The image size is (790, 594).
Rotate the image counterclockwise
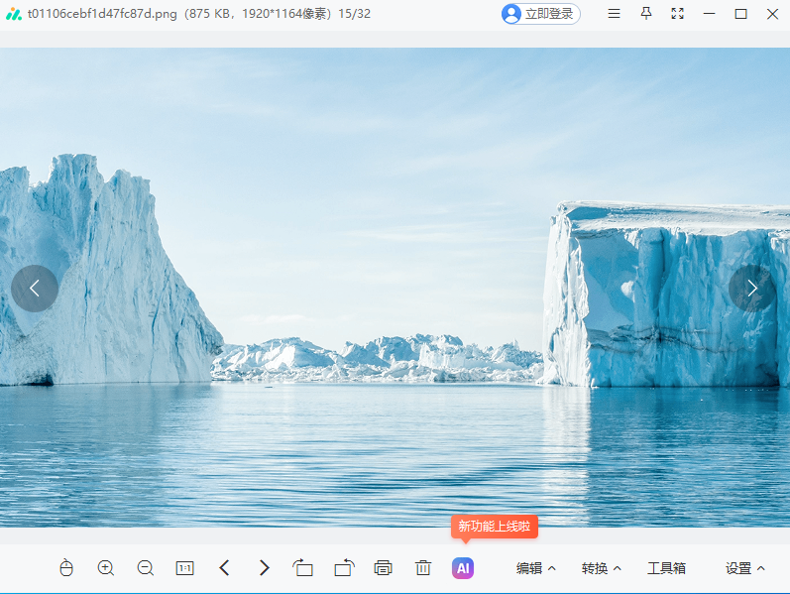[303, 568]
